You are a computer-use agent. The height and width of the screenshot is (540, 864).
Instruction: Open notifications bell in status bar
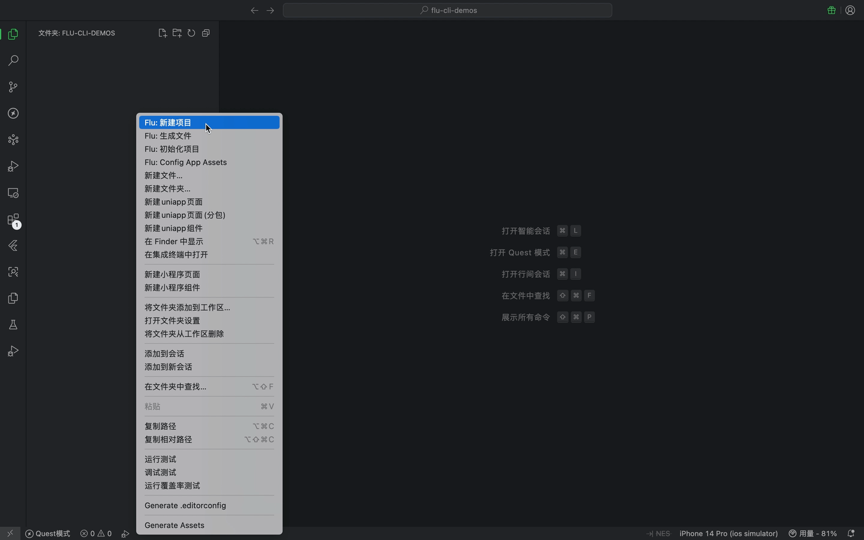[x=851, y=533]
